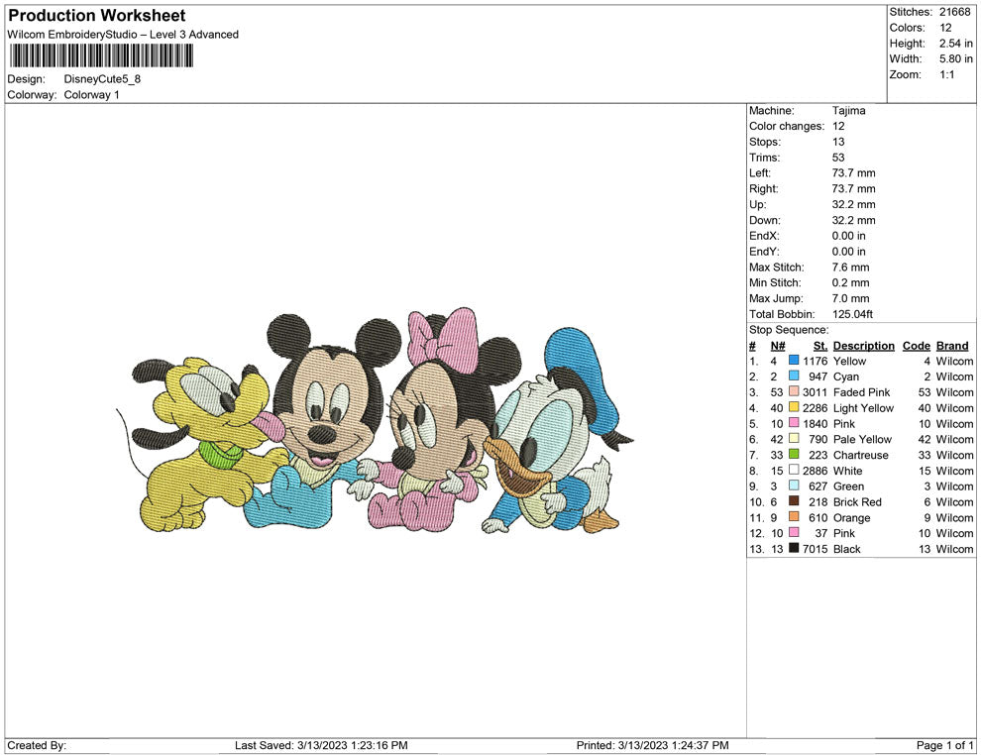Click the Stitches count value 21668
Viewport: 981px width, 755px height.
[953, 12]
